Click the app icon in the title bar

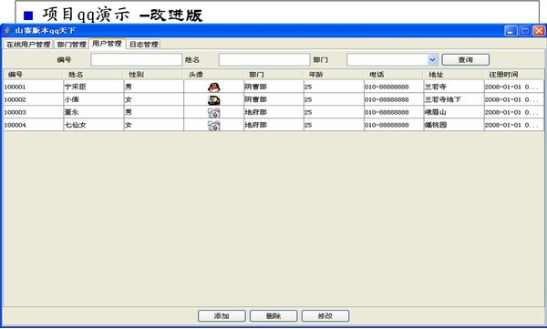coord(7,30)
